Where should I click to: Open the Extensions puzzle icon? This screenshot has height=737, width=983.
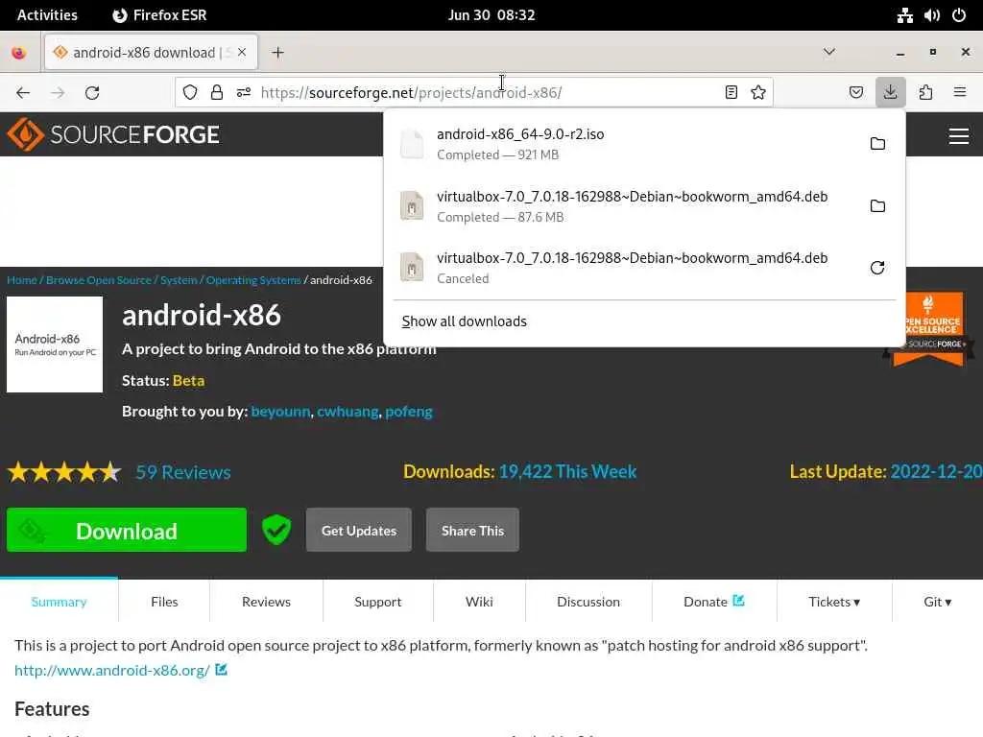[925, 93]
